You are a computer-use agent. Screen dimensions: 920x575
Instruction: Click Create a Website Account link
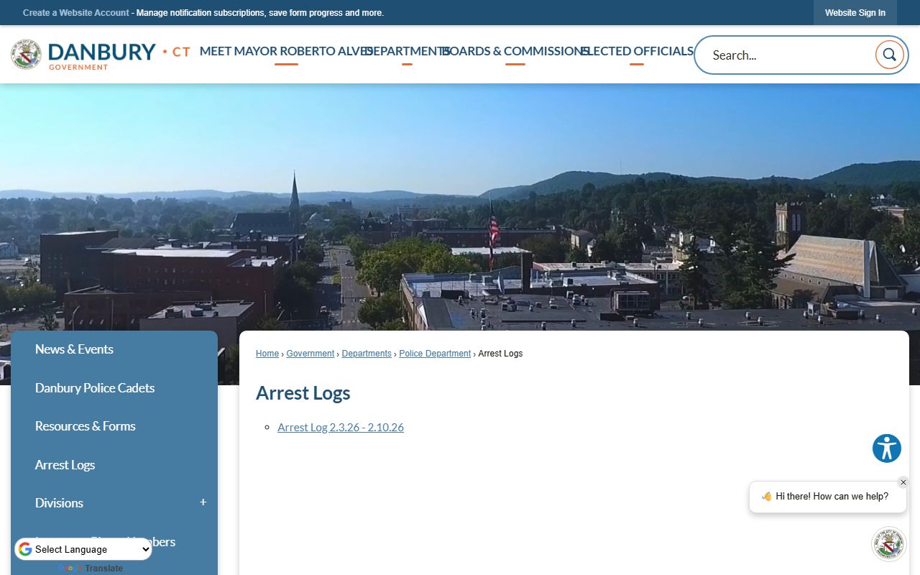point(76,13)
